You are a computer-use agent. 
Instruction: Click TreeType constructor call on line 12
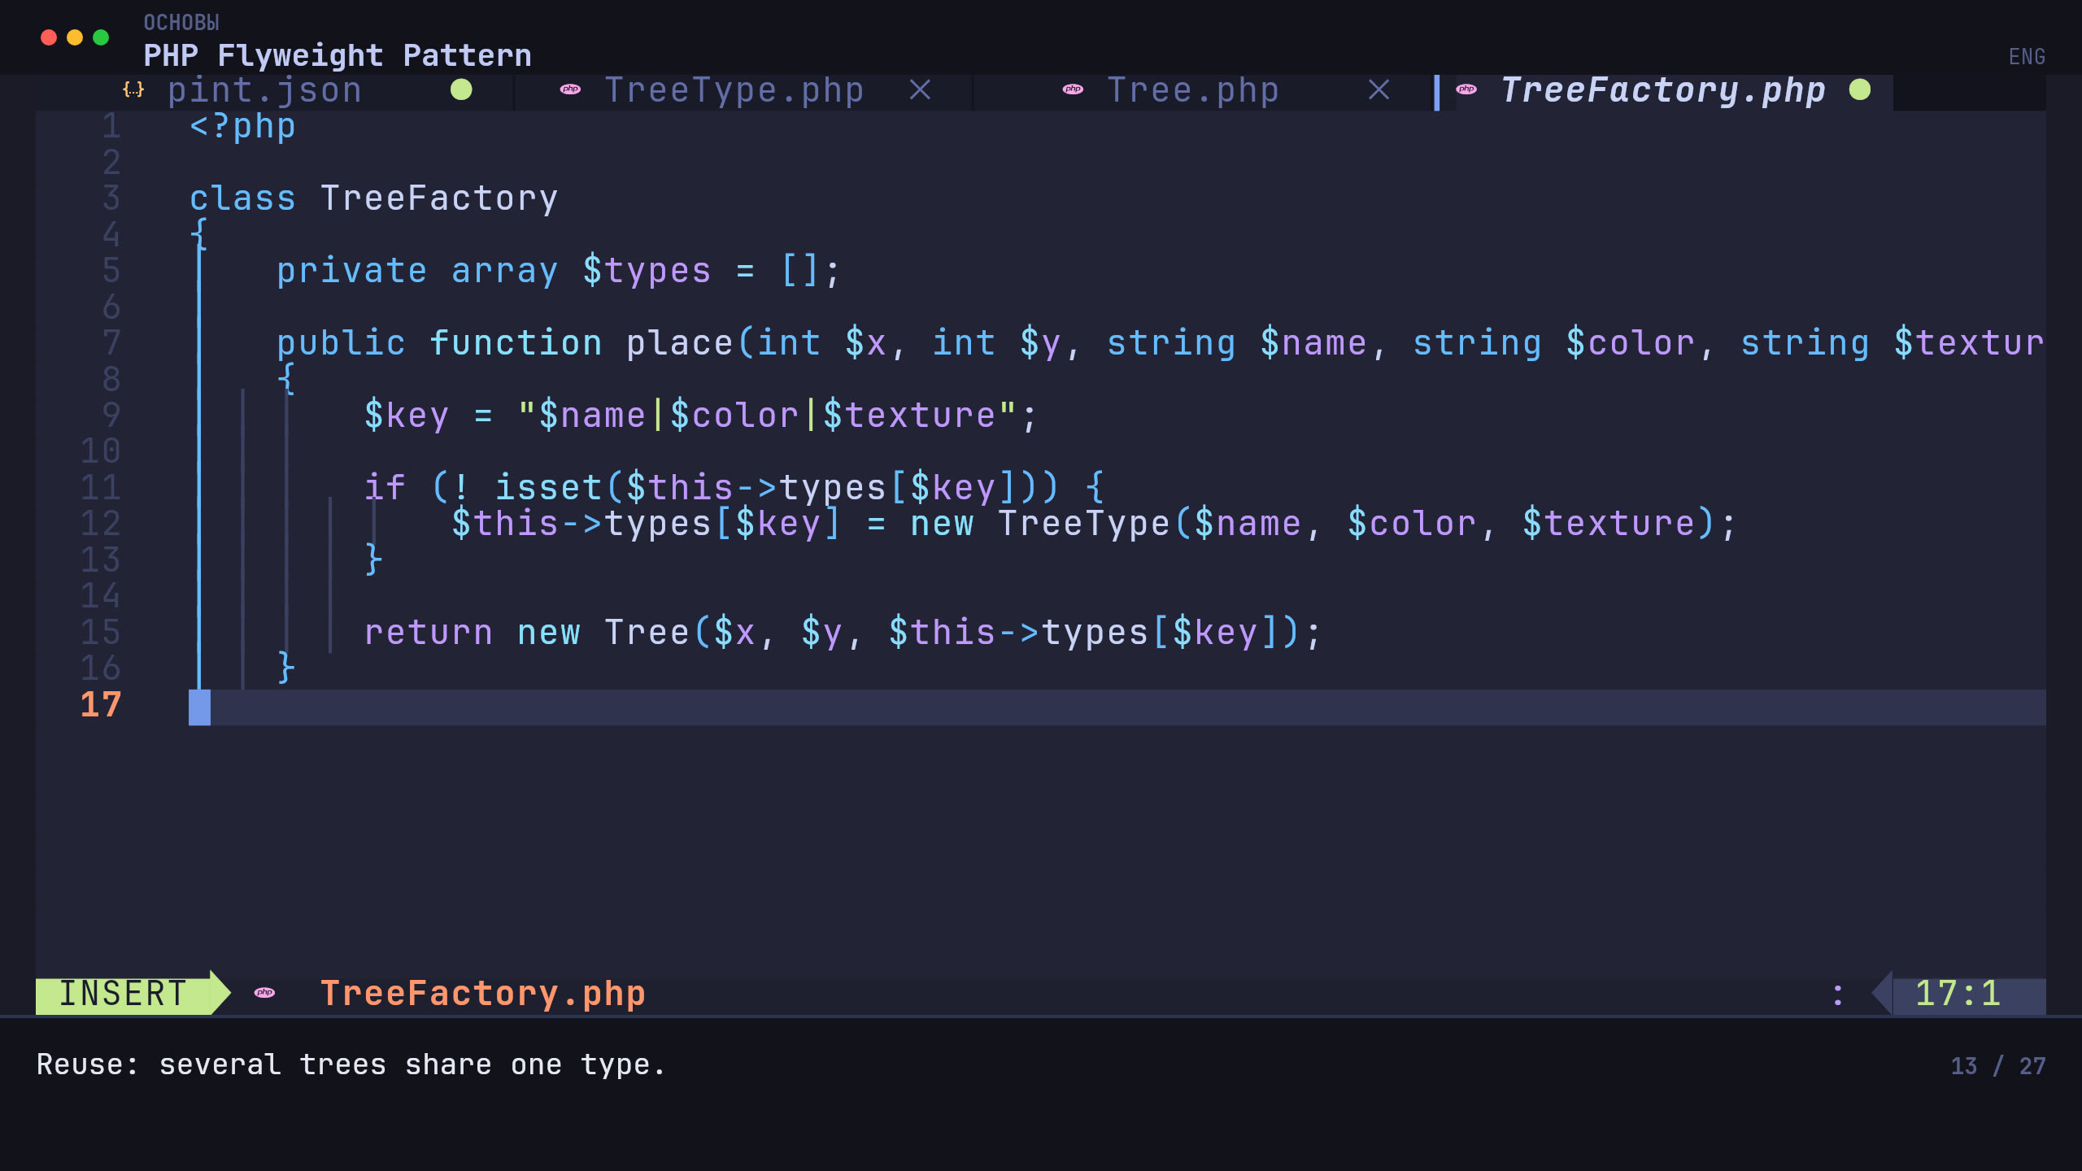tap(1084, 524)
